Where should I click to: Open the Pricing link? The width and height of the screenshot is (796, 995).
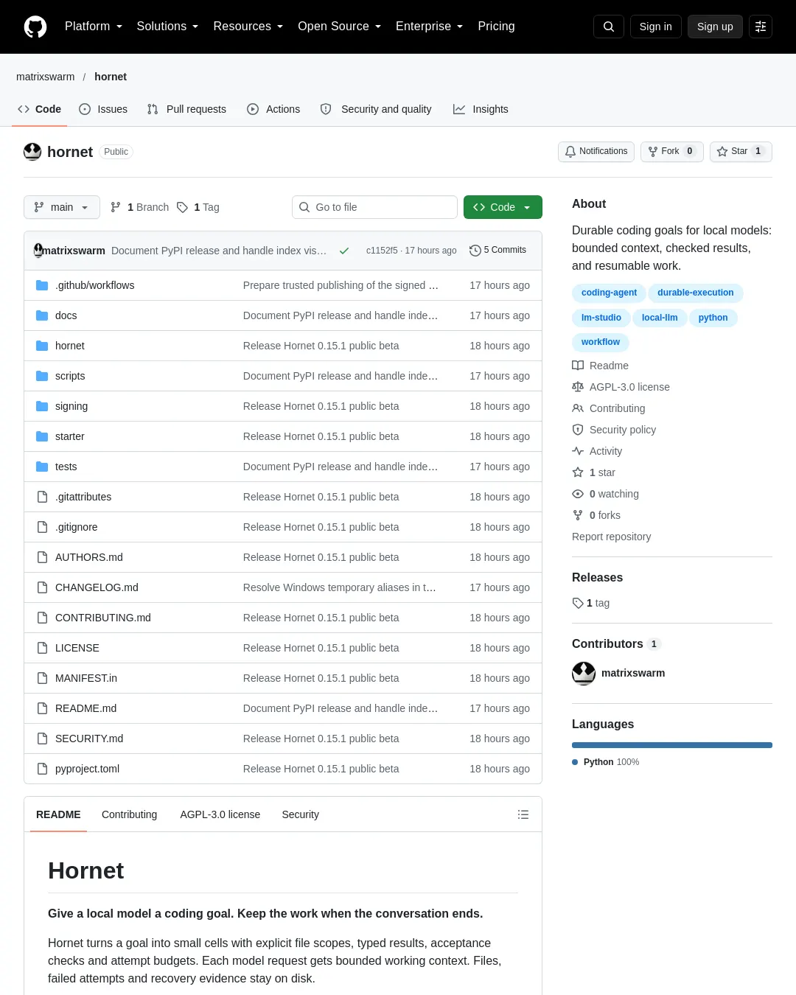pos(496,27)
